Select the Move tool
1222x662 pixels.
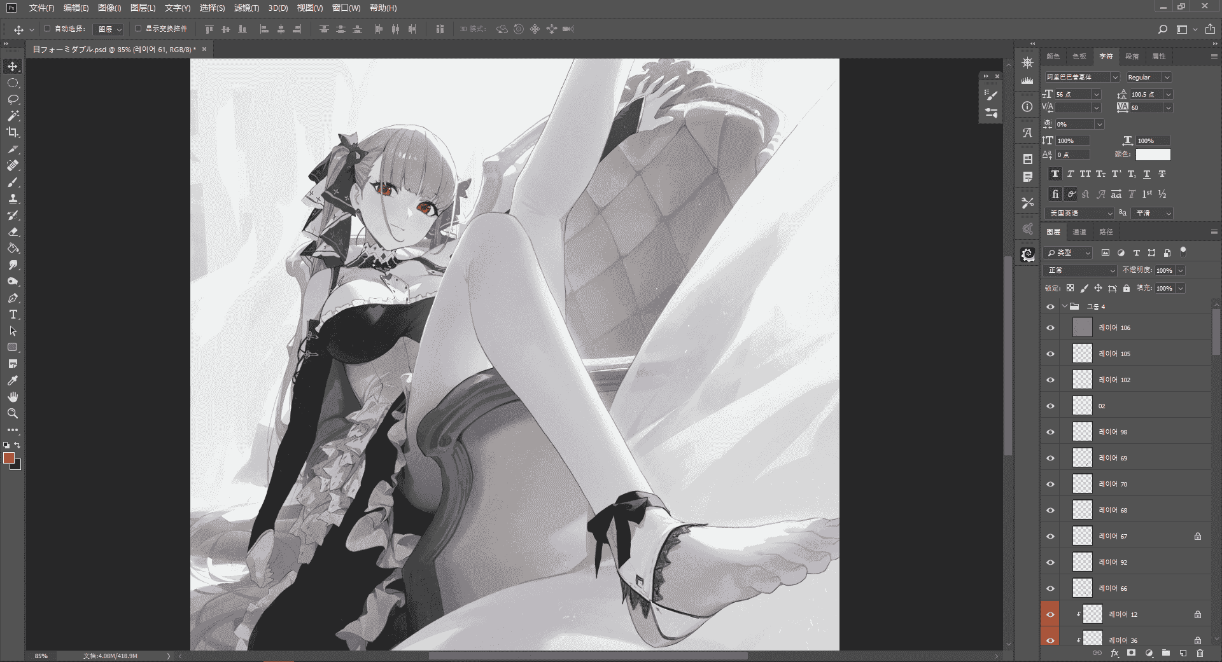click(x=13, y=67)
